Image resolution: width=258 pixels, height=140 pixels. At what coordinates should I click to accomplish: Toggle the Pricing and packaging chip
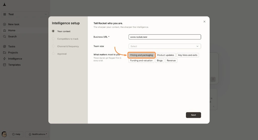[142, 55]
